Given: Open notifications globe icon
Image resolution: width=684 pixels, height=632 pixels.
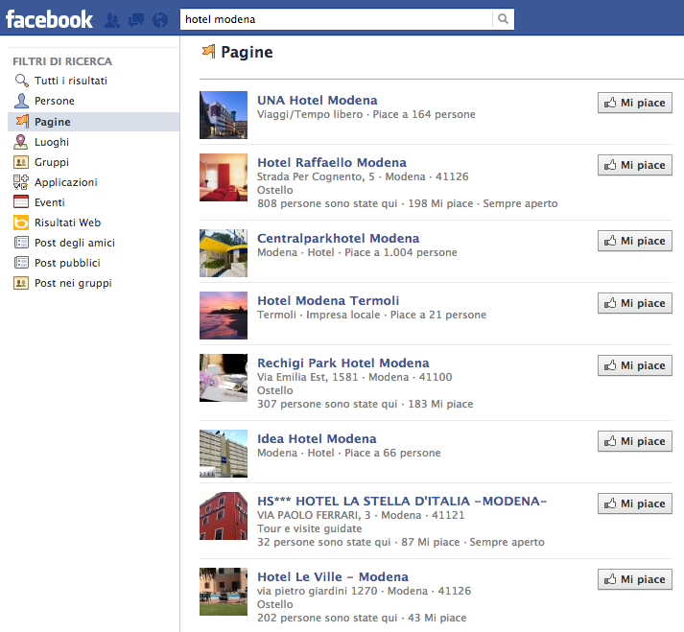Looking at the screenshot, I should (160, 20).
